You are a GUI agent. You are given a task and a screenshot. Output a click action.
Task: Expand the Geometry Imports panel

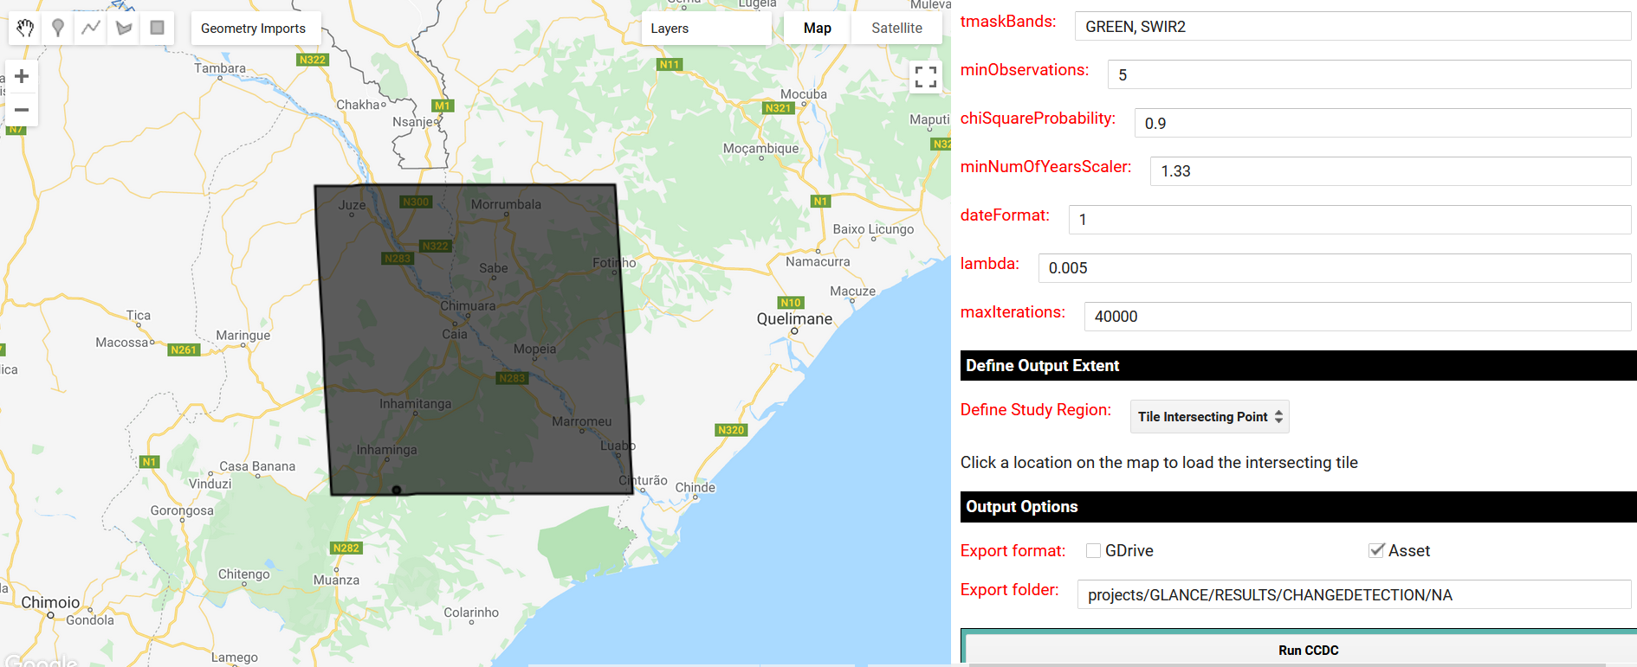(253, 29)
